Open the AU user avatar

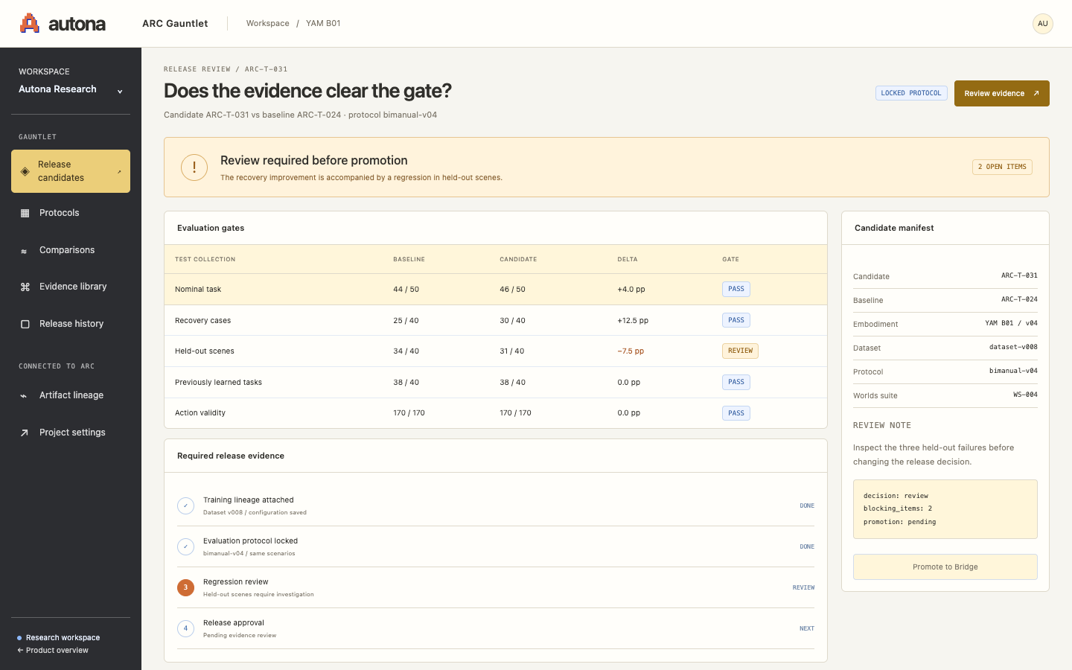click(x=1043, y=24)
